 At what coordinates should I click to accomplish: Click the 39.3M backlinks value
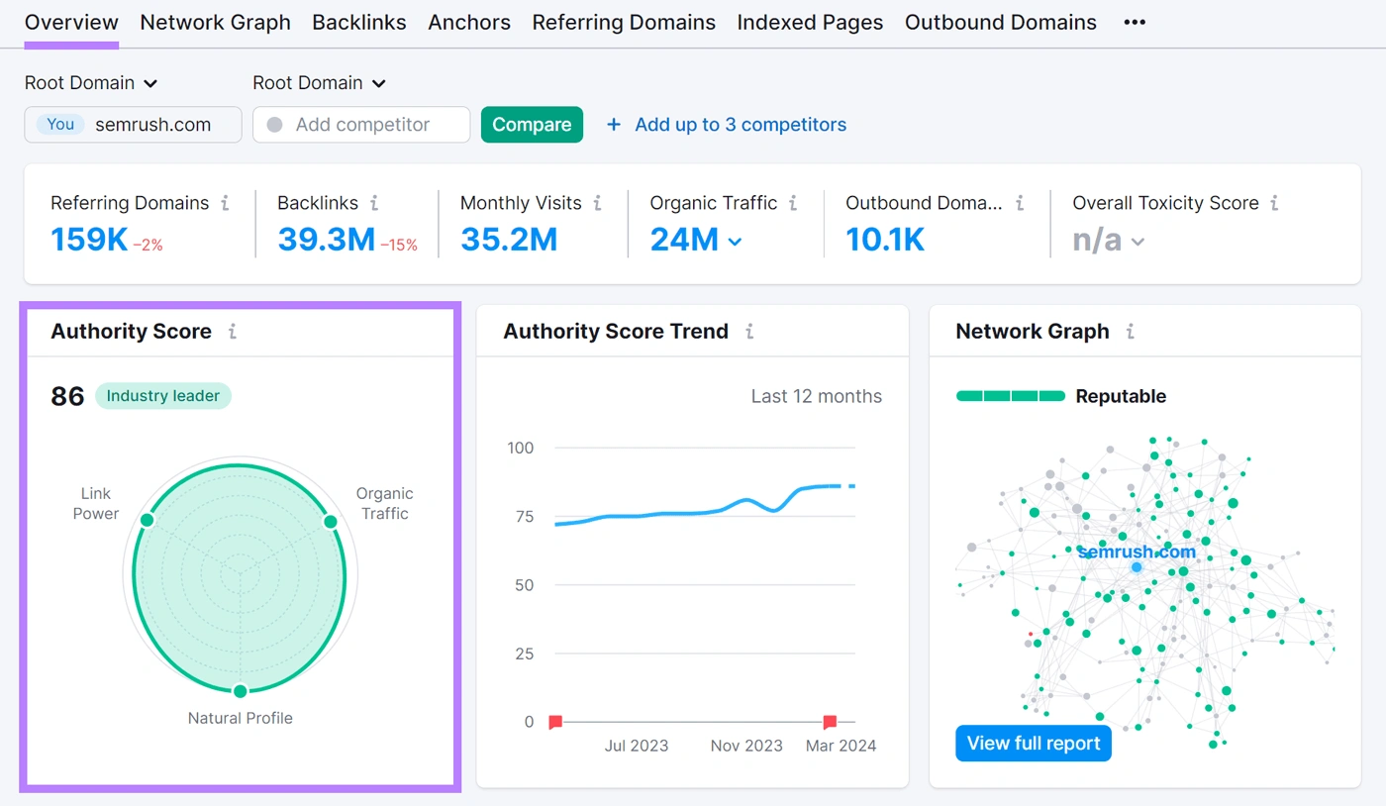326,240
